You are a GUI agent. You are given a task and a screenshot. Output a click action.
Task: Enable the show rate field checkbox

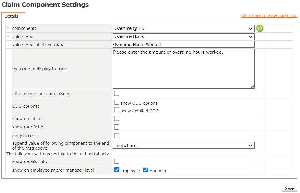point(117,127)
